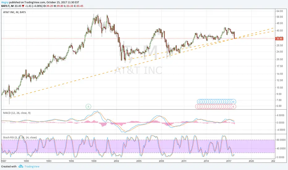Click the 2014 time axis label
Viewport: 288px width, 170px height.
[206, 161]
